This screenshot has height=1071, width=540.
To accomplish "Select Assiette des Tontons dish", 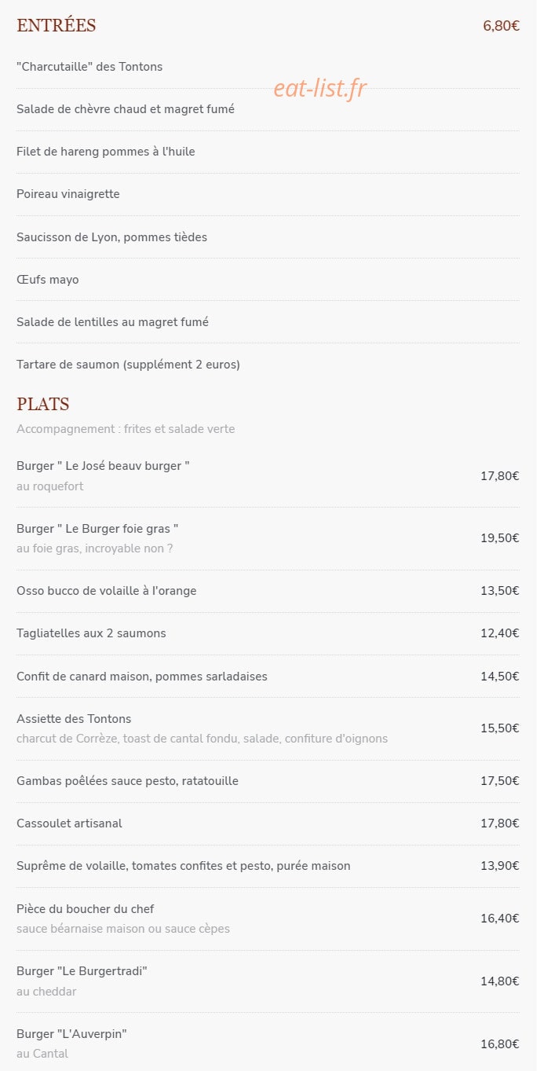I will [x=74, y=719].
